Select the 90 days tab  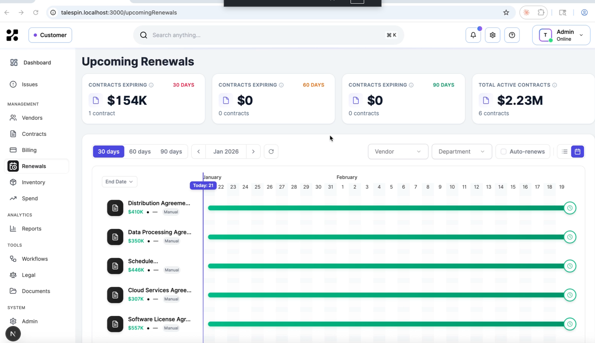[x=171, y=151]
